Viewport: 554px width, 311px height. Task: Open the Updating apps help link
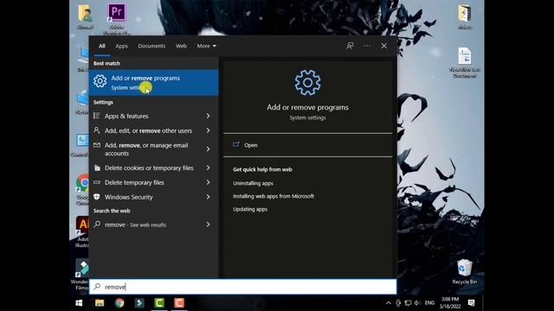pyautogui.click(x=250, y=209)
